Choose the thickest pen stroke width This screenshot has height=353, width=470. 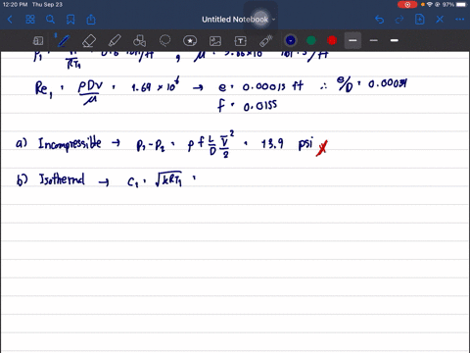point(395,40)
